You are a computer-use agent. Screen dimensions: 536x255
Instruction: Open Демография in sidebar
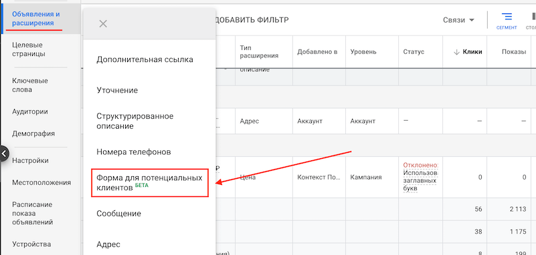33,134
